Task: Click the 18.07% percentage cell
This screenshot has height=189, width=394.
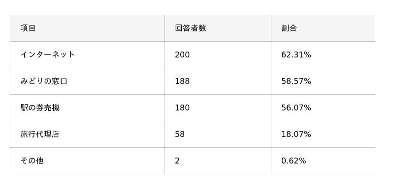Action: click(323, 134)
